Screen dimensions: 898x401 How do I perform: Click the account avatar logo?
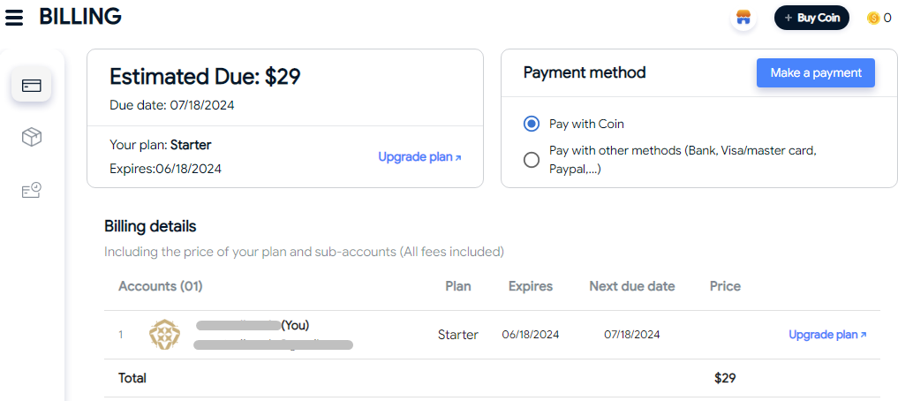click(164, 335)
